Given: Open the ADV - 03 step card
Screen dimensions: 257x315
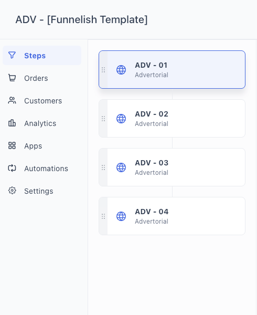Looking at the screenshot, I should (172, 167).
